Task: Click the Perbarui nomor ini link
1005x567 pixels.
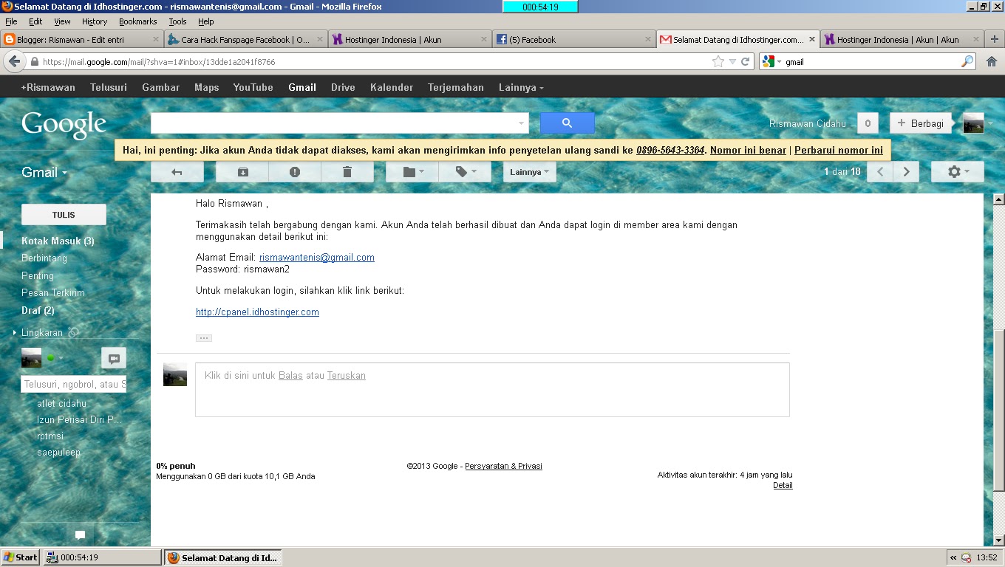Action: [839, 150]
